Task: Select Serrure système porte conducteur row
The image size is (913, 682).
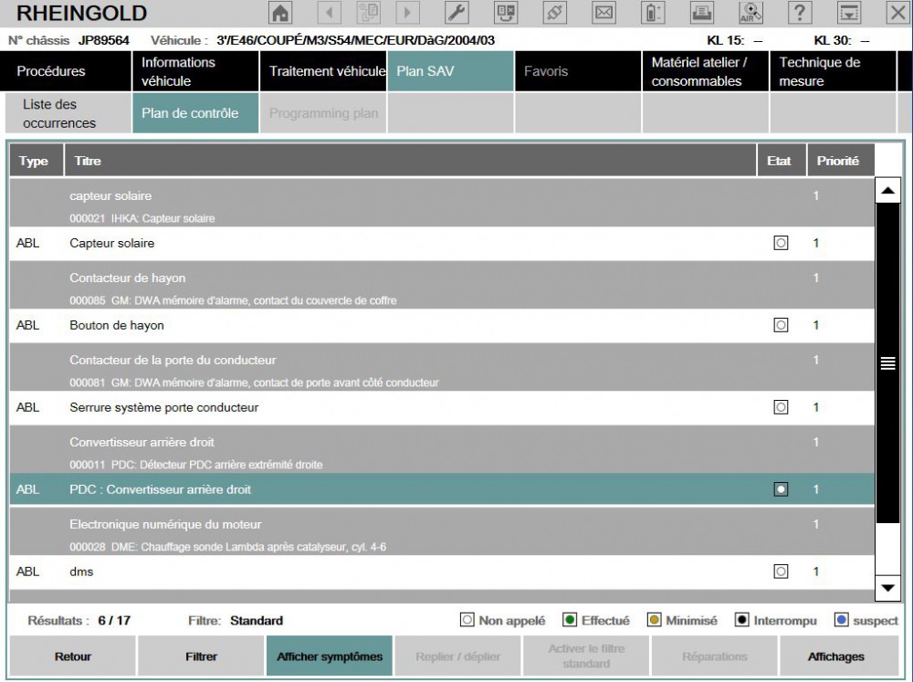Action: [x=442, y=407]
